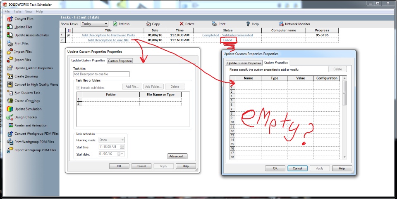This screenshot has width=397, height=199.
Task: Click OK in the right properties dialog
Action: pyautogui.click(x=275, y=168)
